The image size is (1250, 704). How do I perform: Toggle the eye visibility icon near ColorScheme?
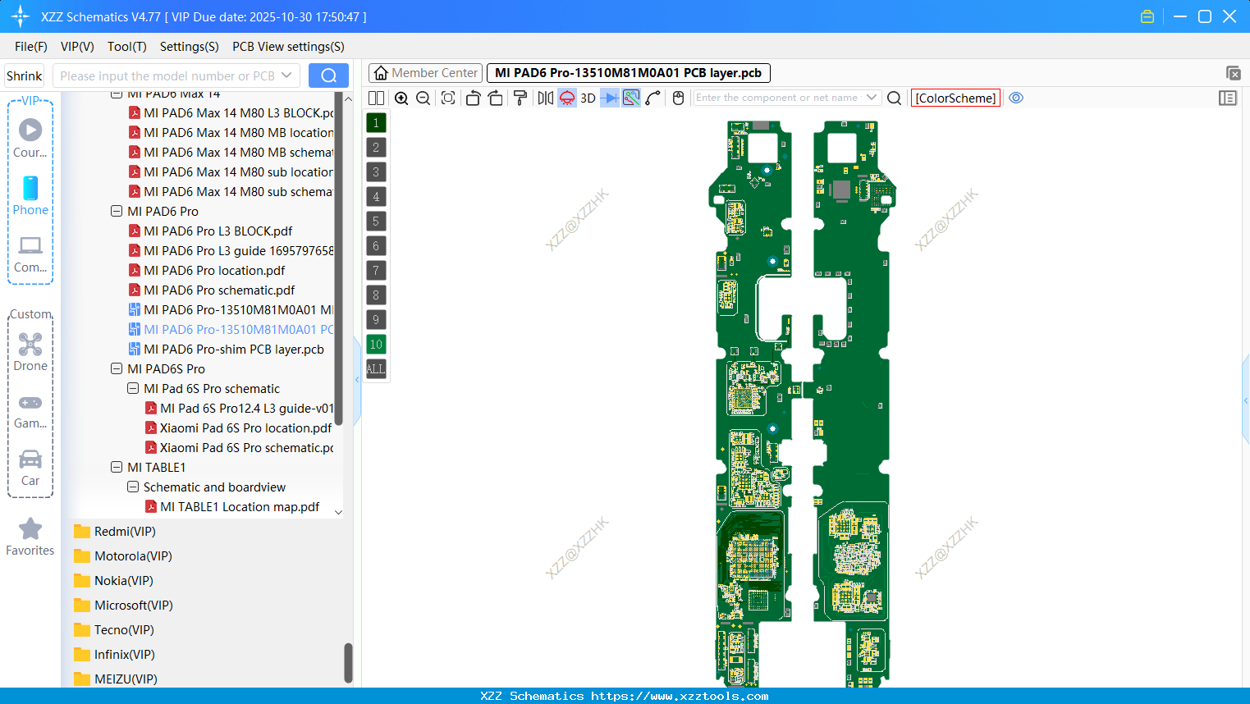click(x=1016, y=98)
